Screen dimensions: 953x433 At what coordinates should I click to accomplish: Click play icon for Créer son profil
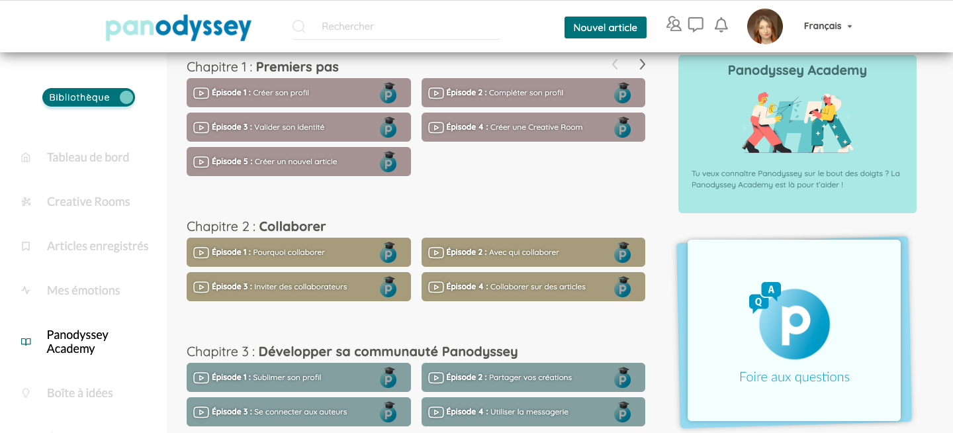(201, 93)
